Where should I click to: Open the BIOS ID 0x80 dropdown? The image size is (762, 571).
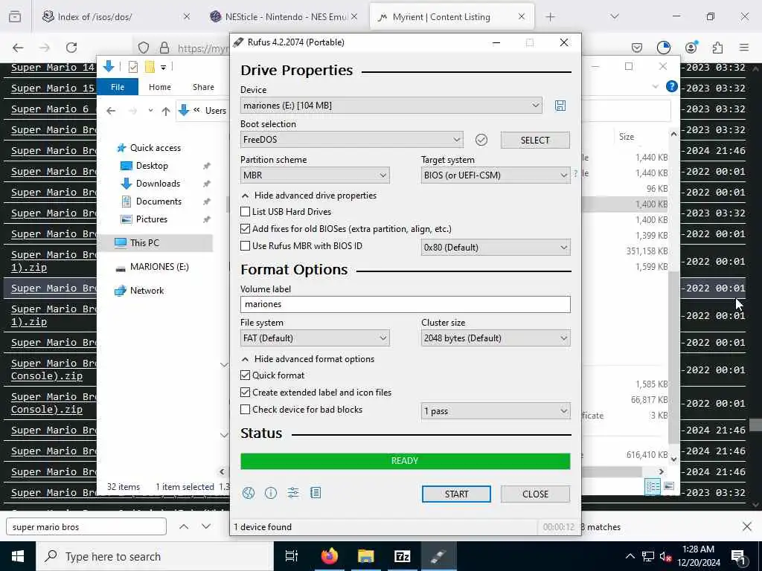pos(495,248)
